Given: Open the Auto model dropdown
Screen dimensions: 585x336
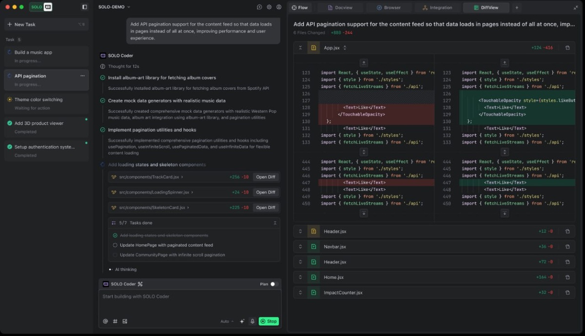Looking at the screenshot, I should (x=227, y=321).
